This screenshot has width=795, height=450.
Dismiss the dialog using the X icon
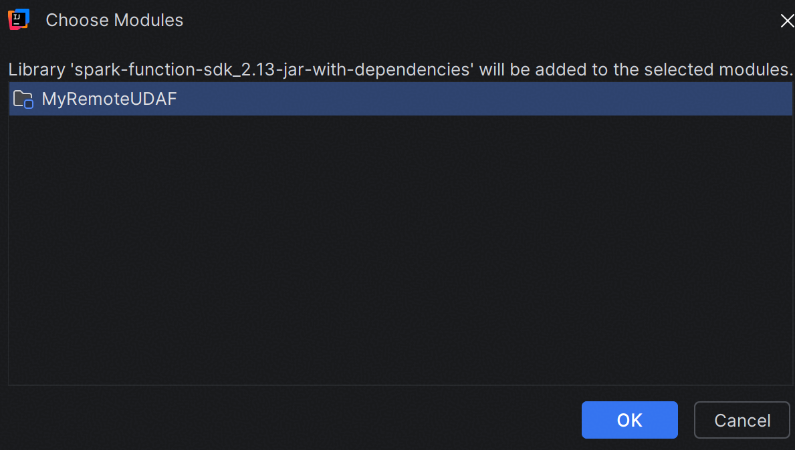787,21
